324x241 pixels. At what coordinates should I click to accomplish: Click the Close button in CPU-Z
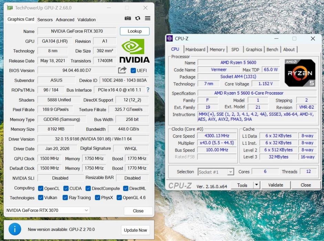(x=306, y=185)
